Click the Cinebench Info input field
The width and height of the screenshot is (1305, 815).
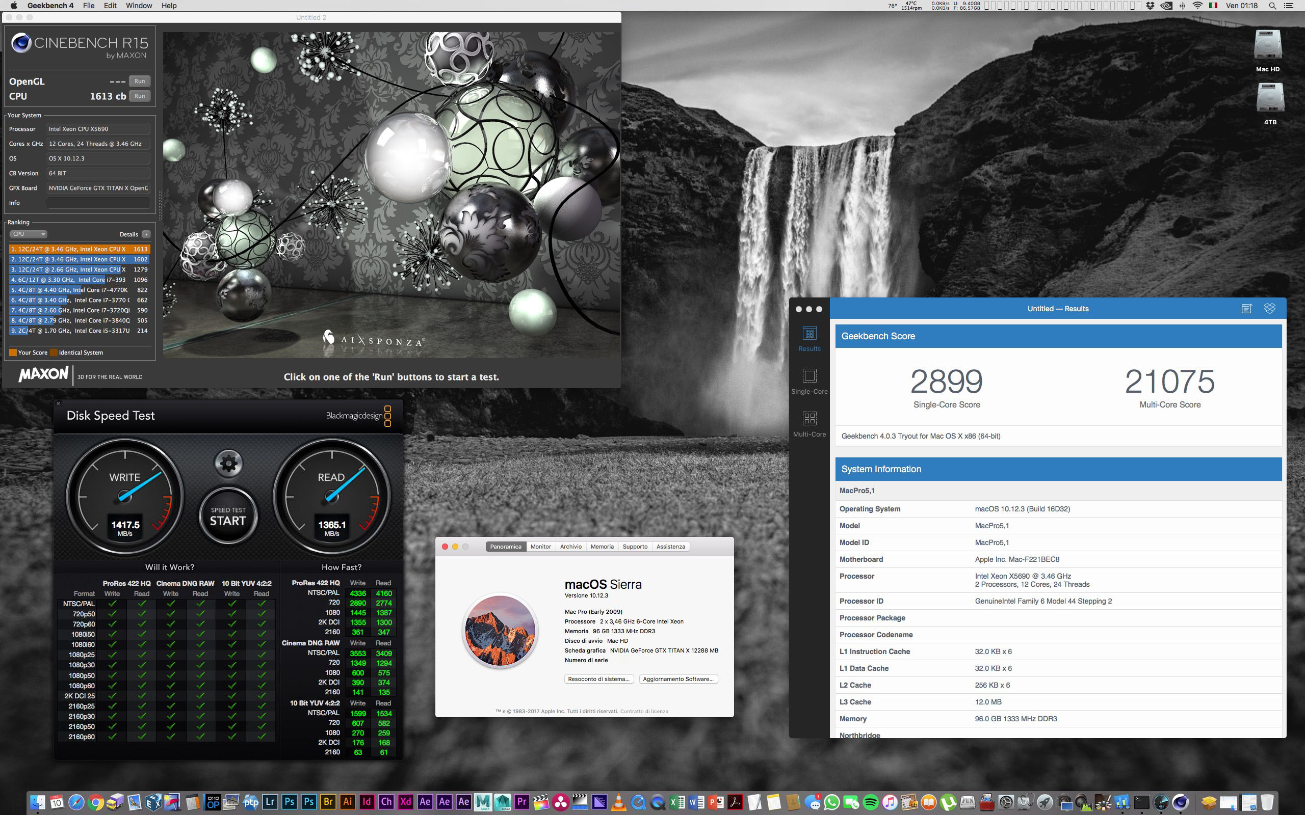98,203
